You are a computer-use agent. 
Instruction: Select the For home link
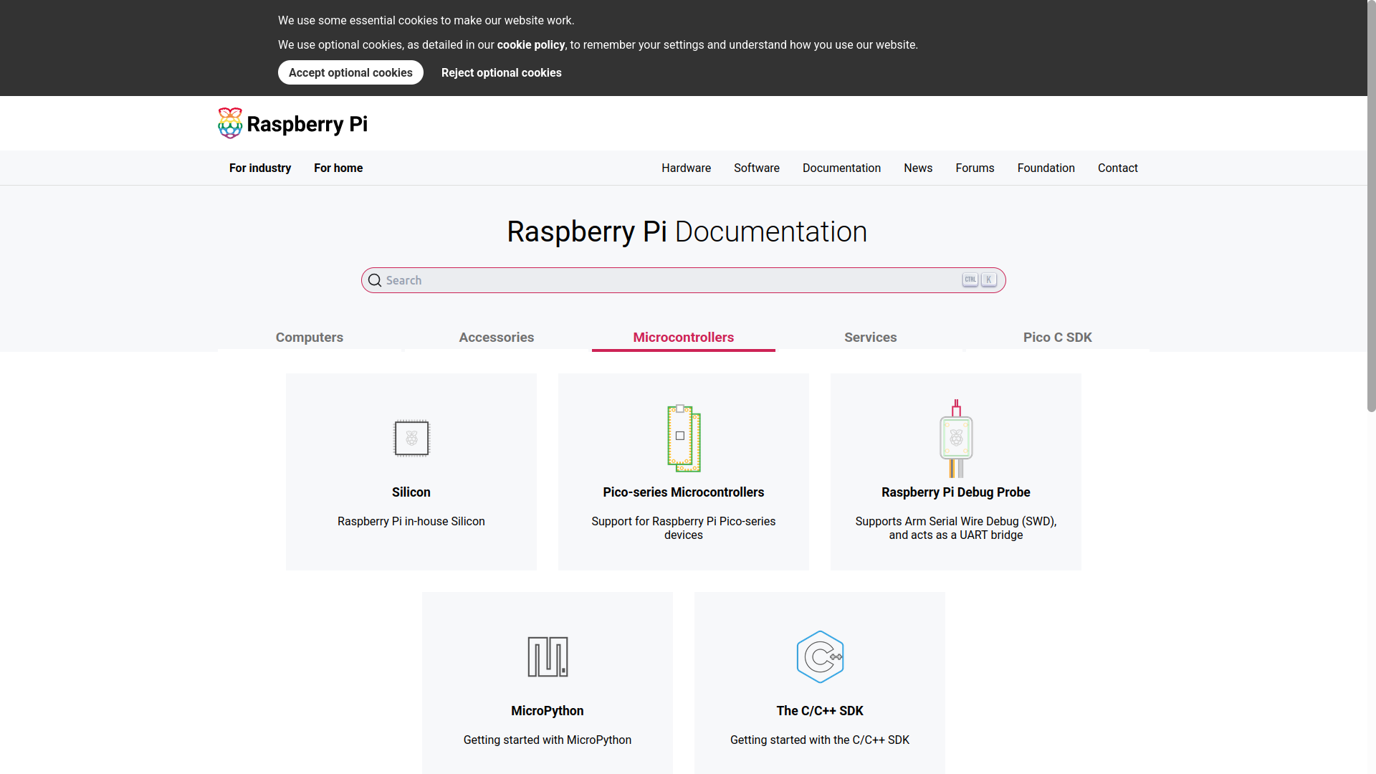point(338,168)
